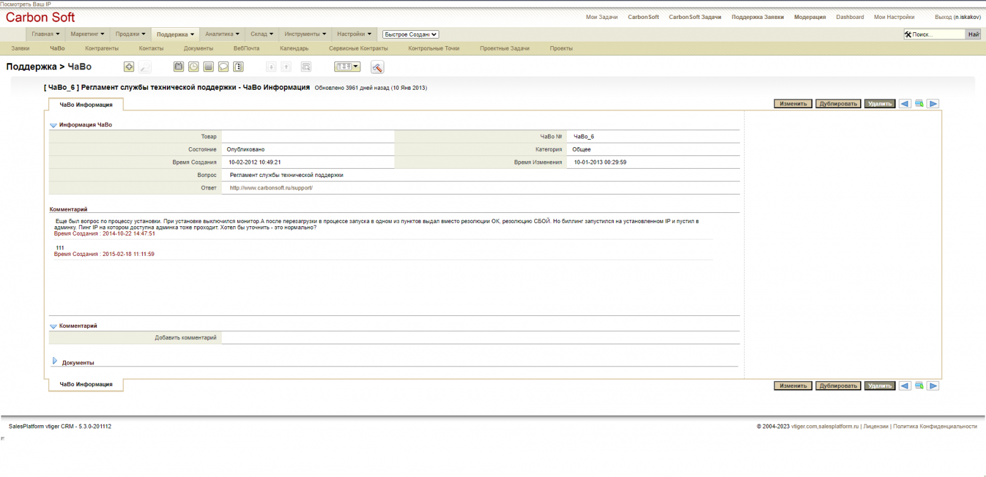
Task: Open the calendar icon in the toolbar
Action: pyautogui.click(x=178, y=66)
